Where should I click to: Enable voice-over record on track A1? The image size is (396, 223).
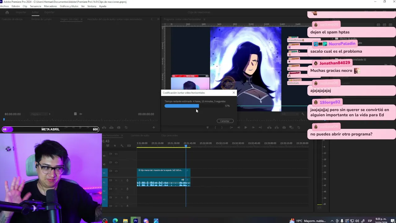tap(127, 180)
